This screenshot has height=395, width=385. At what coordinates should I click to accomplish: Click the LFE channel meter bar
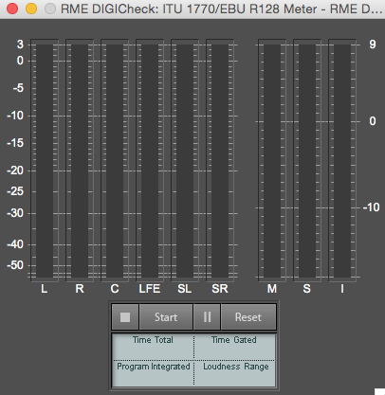coord(150,160)
